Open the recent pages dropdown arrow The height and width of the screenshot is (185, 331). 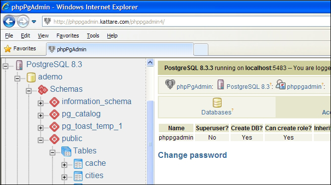(34, 22)
